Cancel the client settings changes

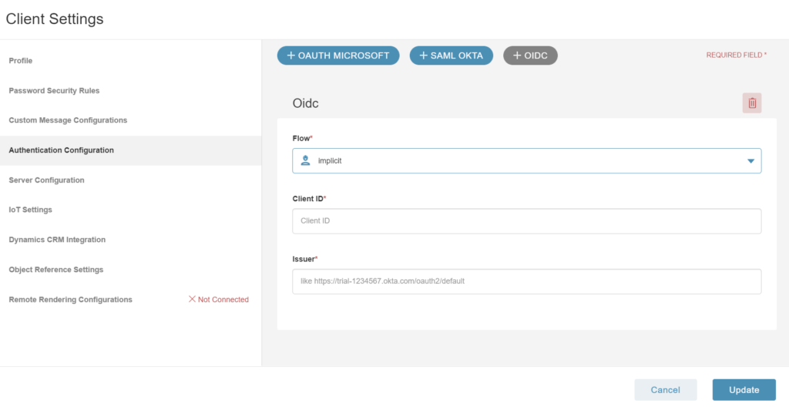coord(665,390)
